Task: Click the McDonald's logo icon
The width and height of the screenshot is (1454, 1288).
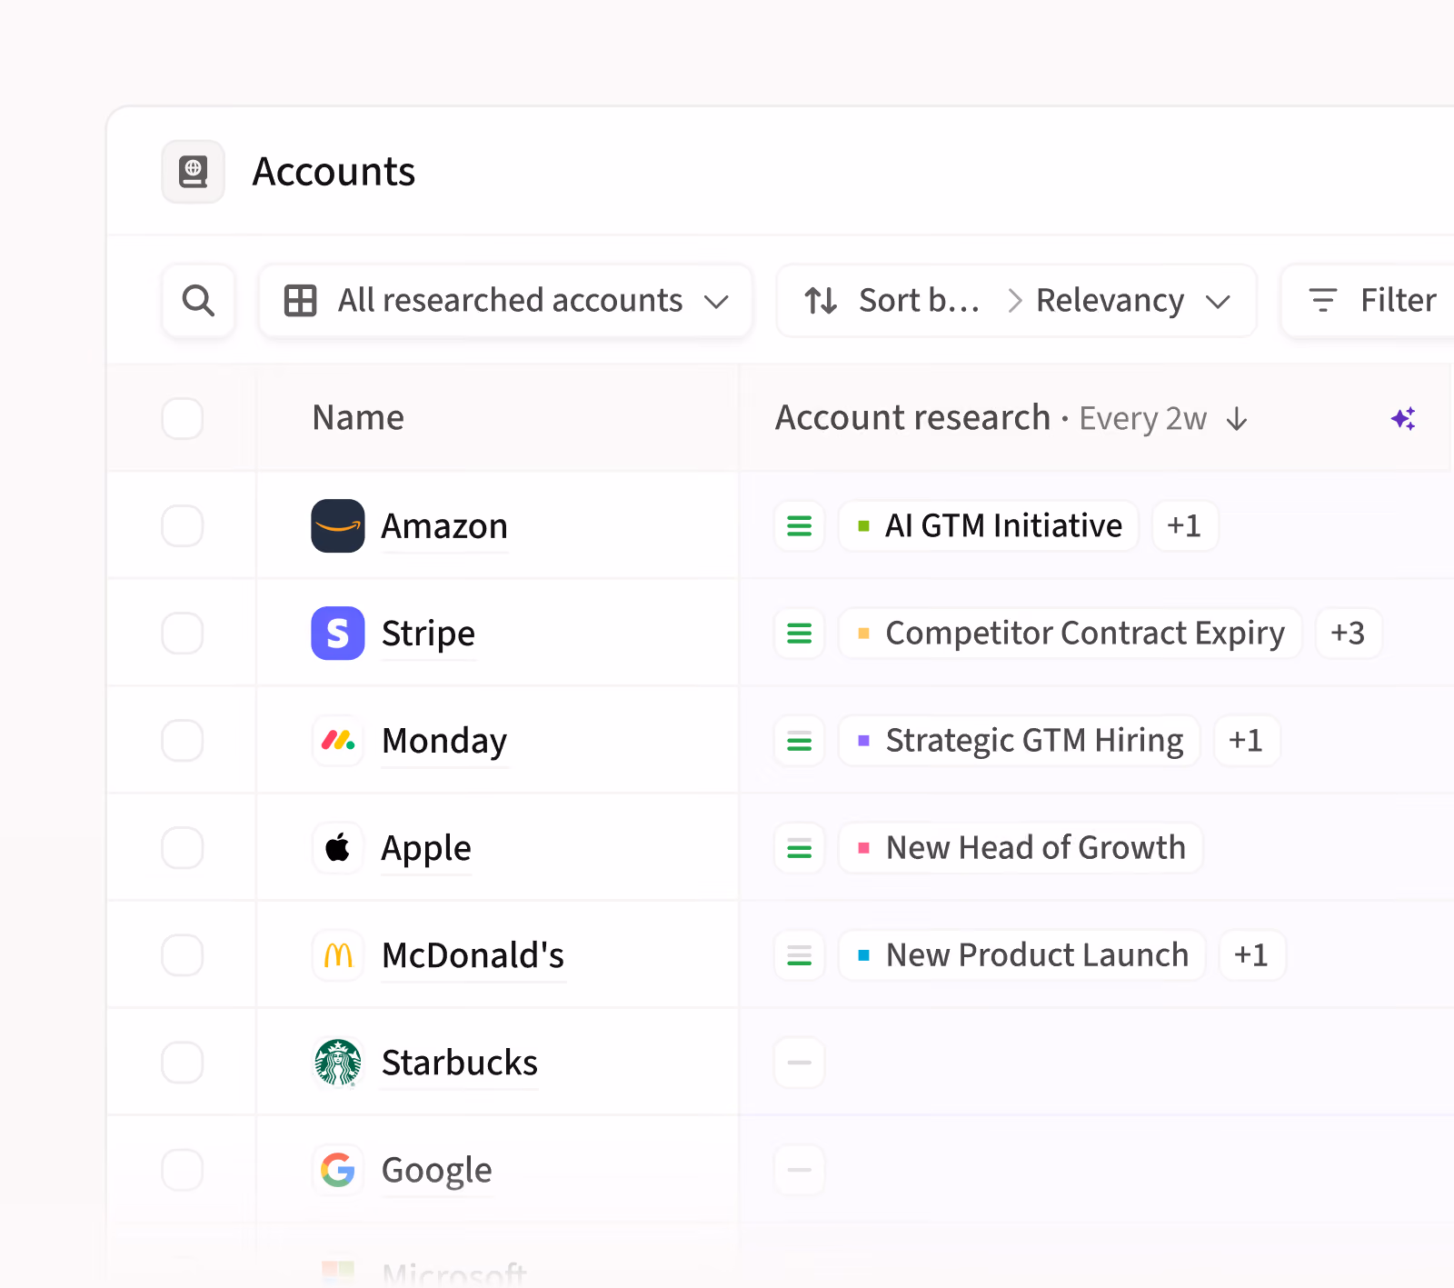Action: 338,954
